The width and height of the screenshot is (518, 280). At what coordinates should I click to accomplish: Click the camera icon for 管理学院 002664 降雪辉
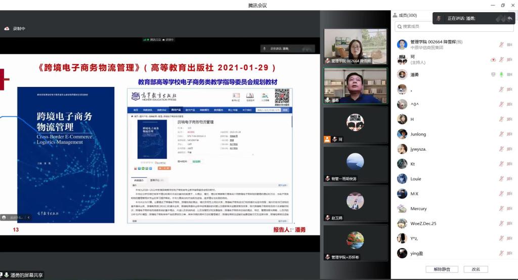509,44
